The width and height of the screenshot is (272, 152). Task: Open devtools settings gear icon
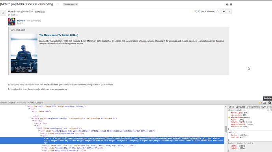(270, 103)
